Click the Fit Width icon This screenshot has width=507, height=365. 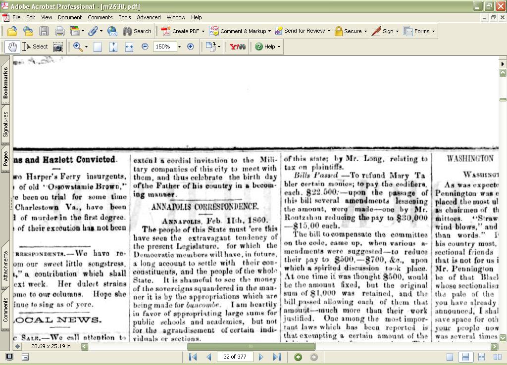pos(129,47)
